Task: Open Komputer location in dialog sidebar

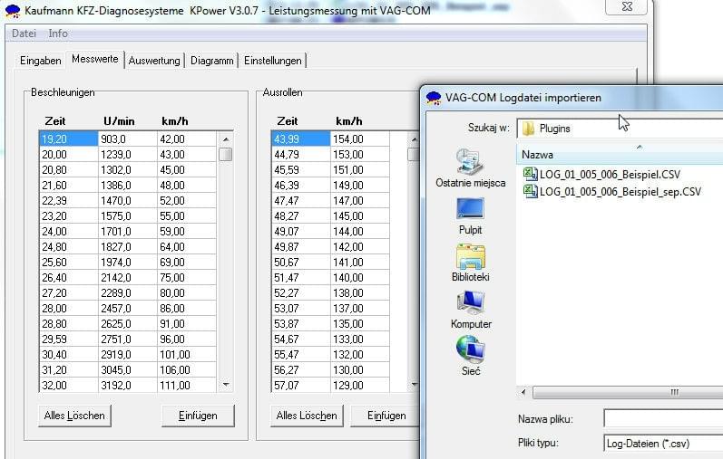Action: click(x=471, y=310)
